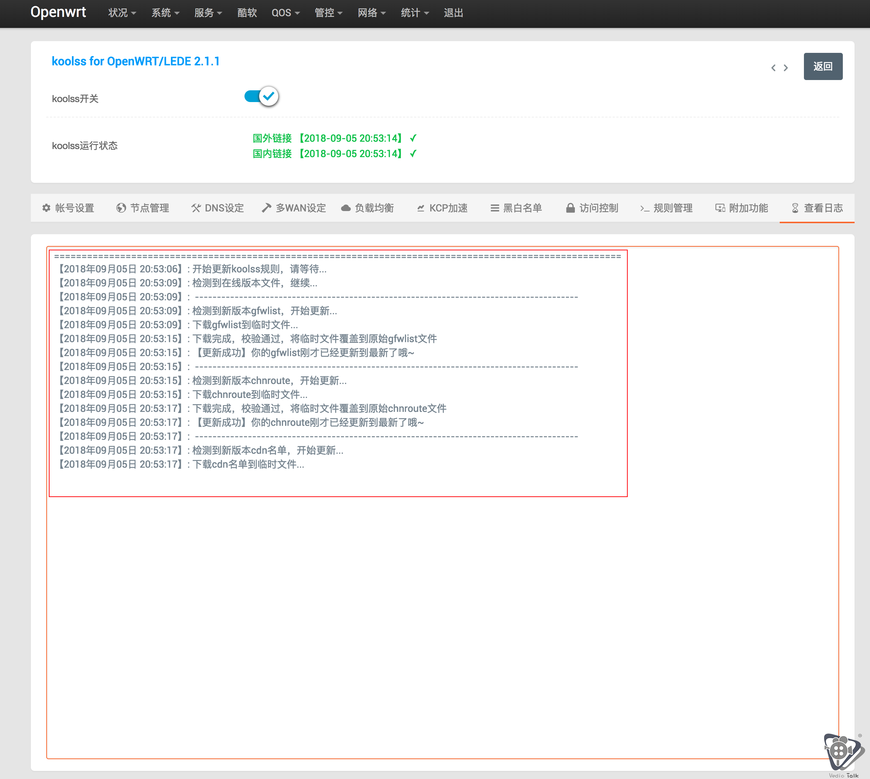The image size is (870, 779).
Task: Switch to the 帐号设置 tab
Action: pyautogui.click(x=68, y=208)
